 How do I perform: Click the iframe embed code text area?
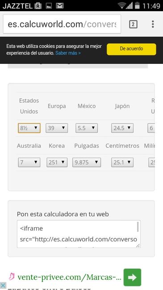[x=79, y=234]
